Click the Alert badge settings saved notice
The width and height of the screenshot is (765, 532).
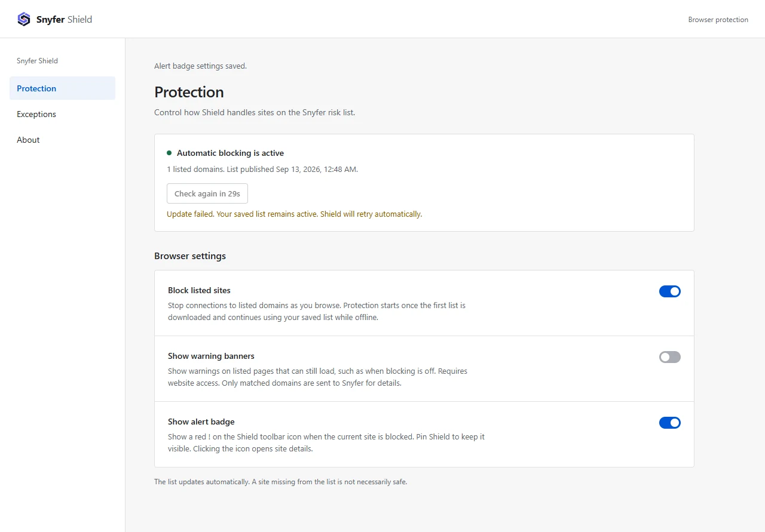pos(200,66)
